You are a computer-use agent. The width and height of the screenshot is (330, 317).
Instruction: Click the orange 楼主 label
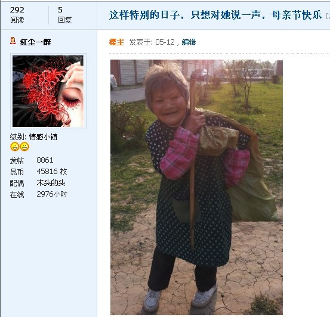click(x=116, y=42)
